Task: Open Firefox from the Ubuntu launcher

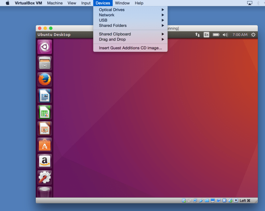Action: click(x=45, y=79)
